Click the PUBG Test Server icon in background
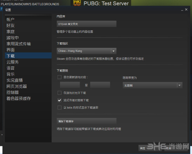The image size is (192, 154). (x=77, y=3)
